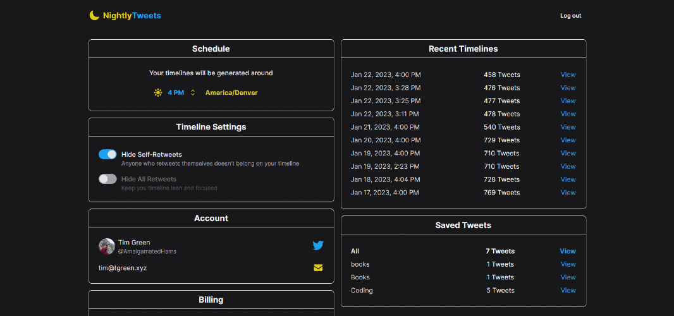Screen dimensions: 674x316
Task: Click the '5 Tweets' Coding count
Action: click(x=500, y=290)
